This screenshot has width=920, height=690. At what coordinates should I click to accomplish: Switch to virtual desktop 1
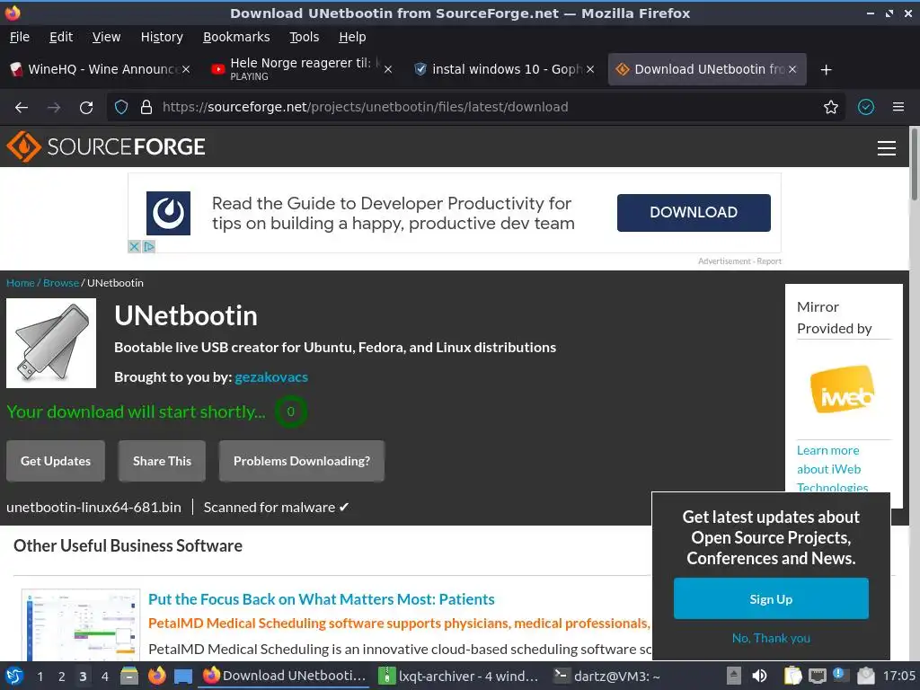[40, 677]
